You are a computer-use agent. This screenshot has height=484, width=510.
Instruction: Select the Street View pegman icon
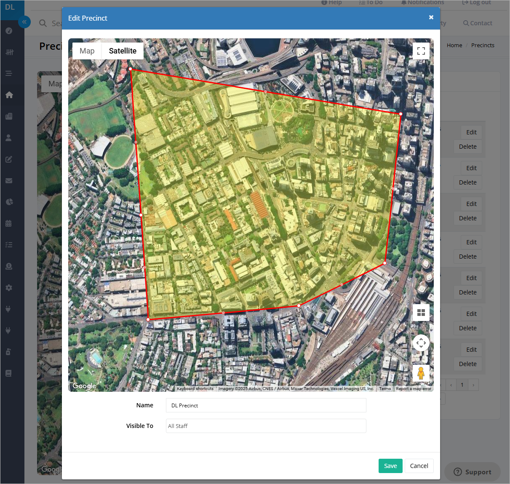421,373
